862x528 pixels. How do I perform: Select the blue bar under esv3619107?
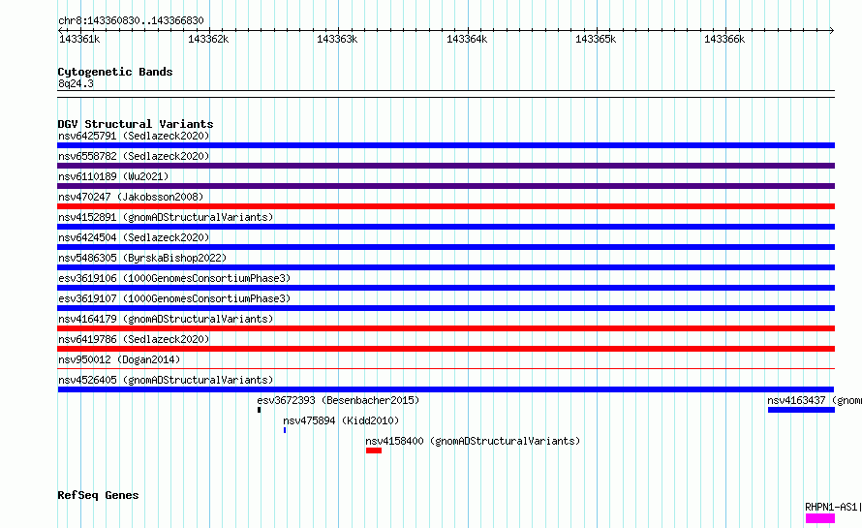point(446,308)
